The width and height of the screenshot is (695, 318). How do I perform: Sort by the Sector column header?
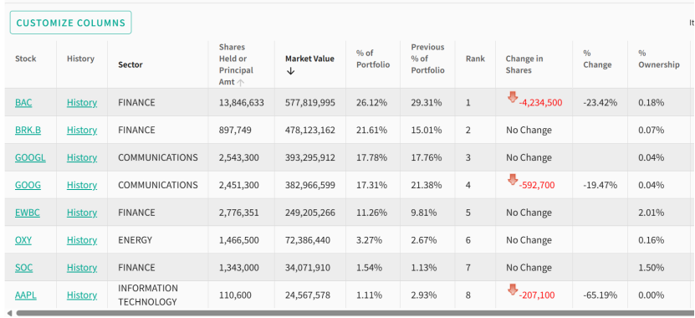click(130, 64)
